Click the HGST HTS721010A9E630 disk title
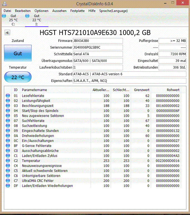The width and height of the screenshot is (190, 215). tap(95, 32)
